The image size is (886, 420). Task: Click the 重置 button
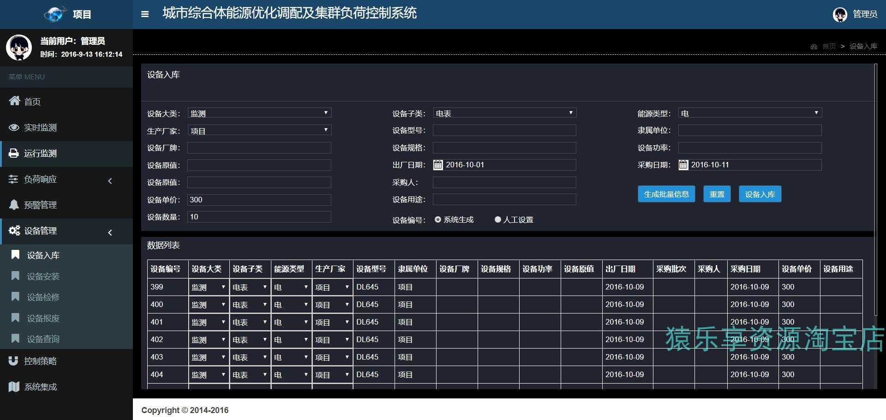point(717,194)
